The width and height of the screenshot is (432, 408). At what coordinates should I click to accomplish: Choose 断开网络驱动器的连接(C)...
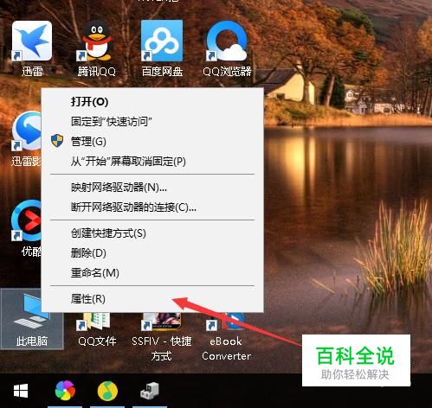pyautogui.click(x=152, y=207)
